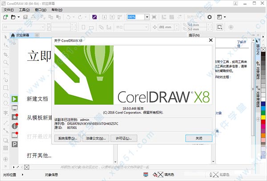Open the 文件 menu
Screen dimensions: 267x181
8,10
